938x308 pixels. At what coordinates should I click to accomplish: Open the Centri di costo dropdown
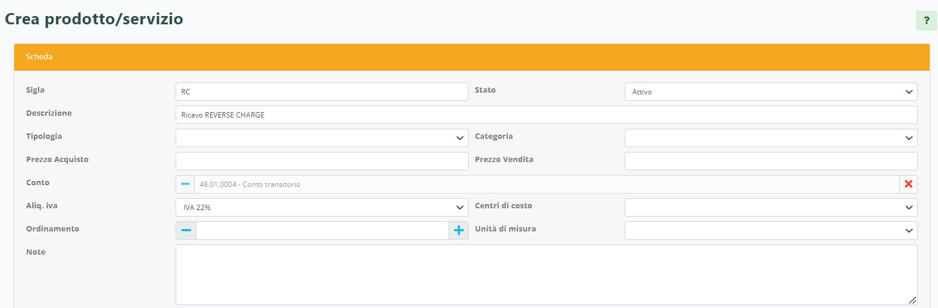pyautogui.click(x=770, y=208)
